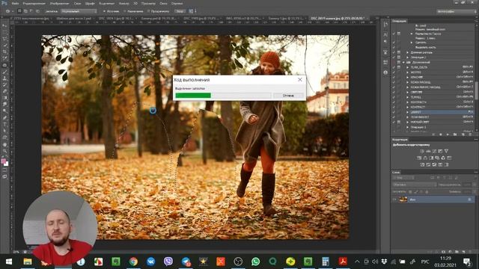Choose the Источник radio option
Viewport: 479px width, 269px height.
tap(111, 11)
